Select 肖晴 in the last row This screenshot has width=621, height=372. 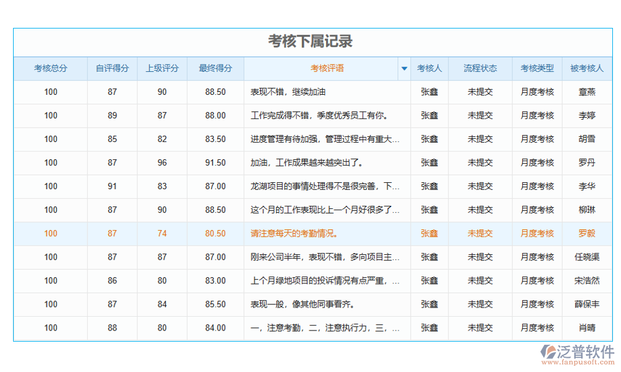pyautogui.click(x=587, y=328)
